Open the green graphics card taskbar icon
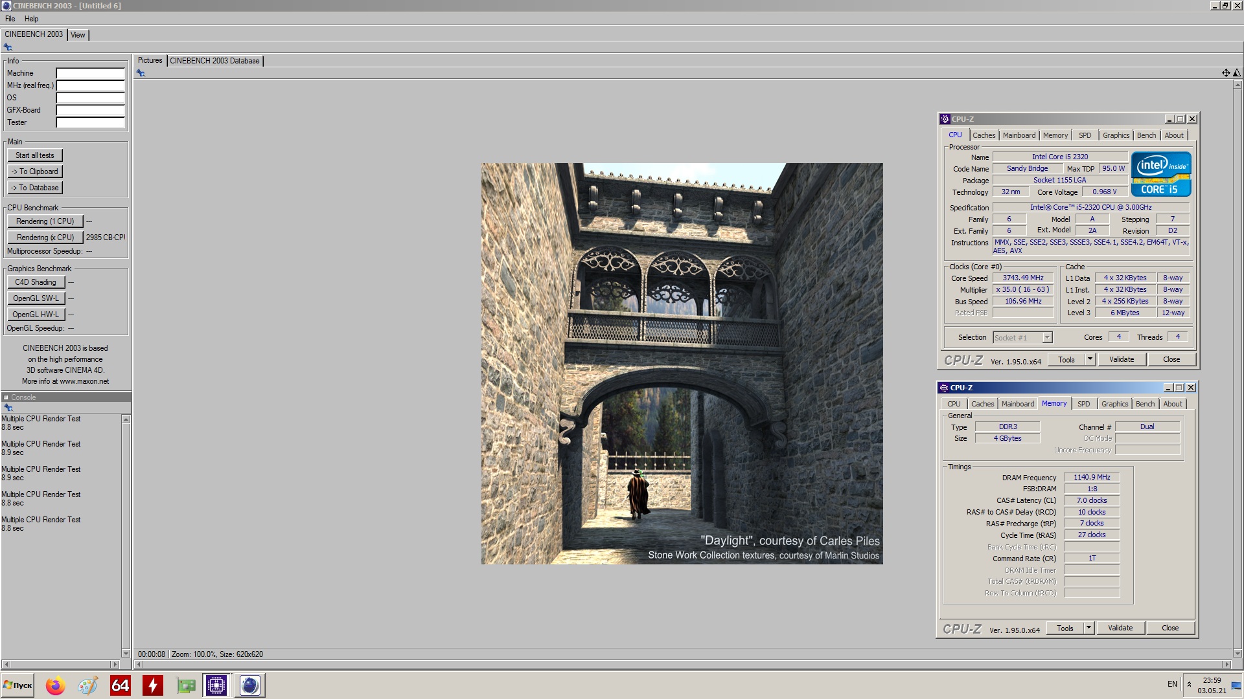This screenshot has width=1244, height=699. [x=186, y=685]
